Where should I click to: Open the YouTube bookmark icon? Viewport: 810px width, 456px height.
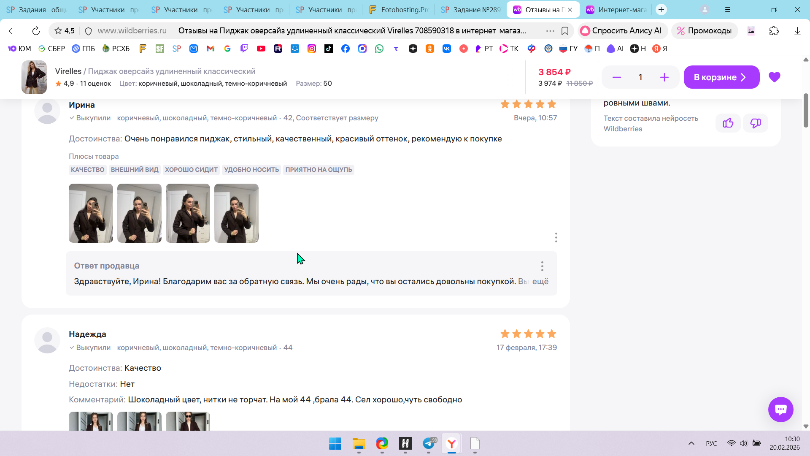(x=261, y=49)
